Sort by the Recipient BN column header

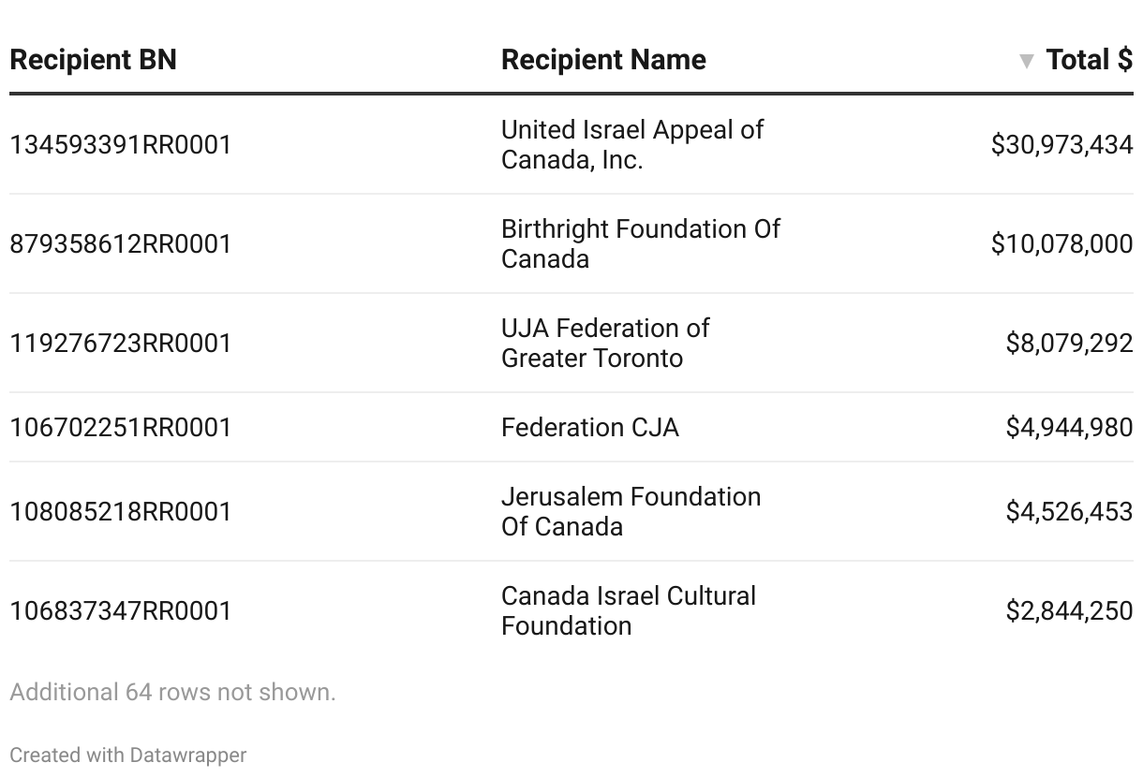93,60
